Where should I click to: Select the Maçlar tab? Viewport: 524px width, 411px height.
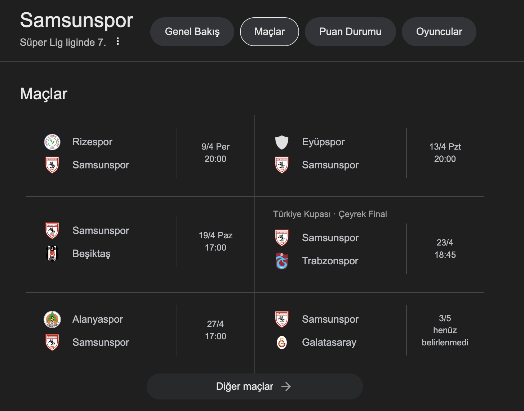(x=269, y=31)
